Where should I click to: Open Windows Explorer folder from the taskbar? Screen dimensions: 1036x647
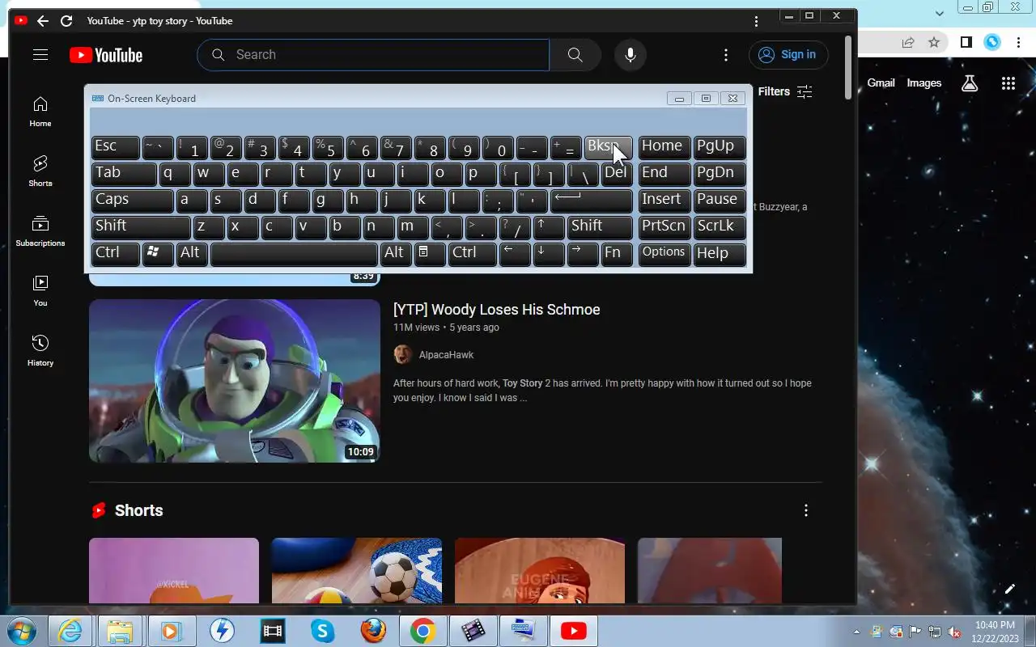point(120,631)
